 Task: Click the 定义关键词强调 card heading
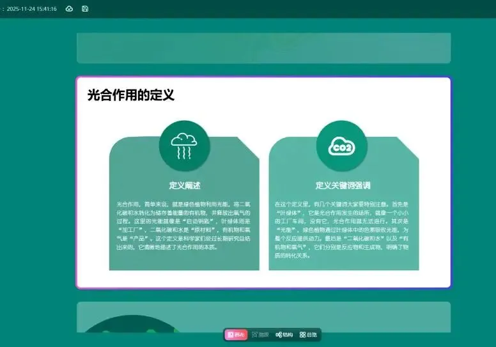pos(343,185)
